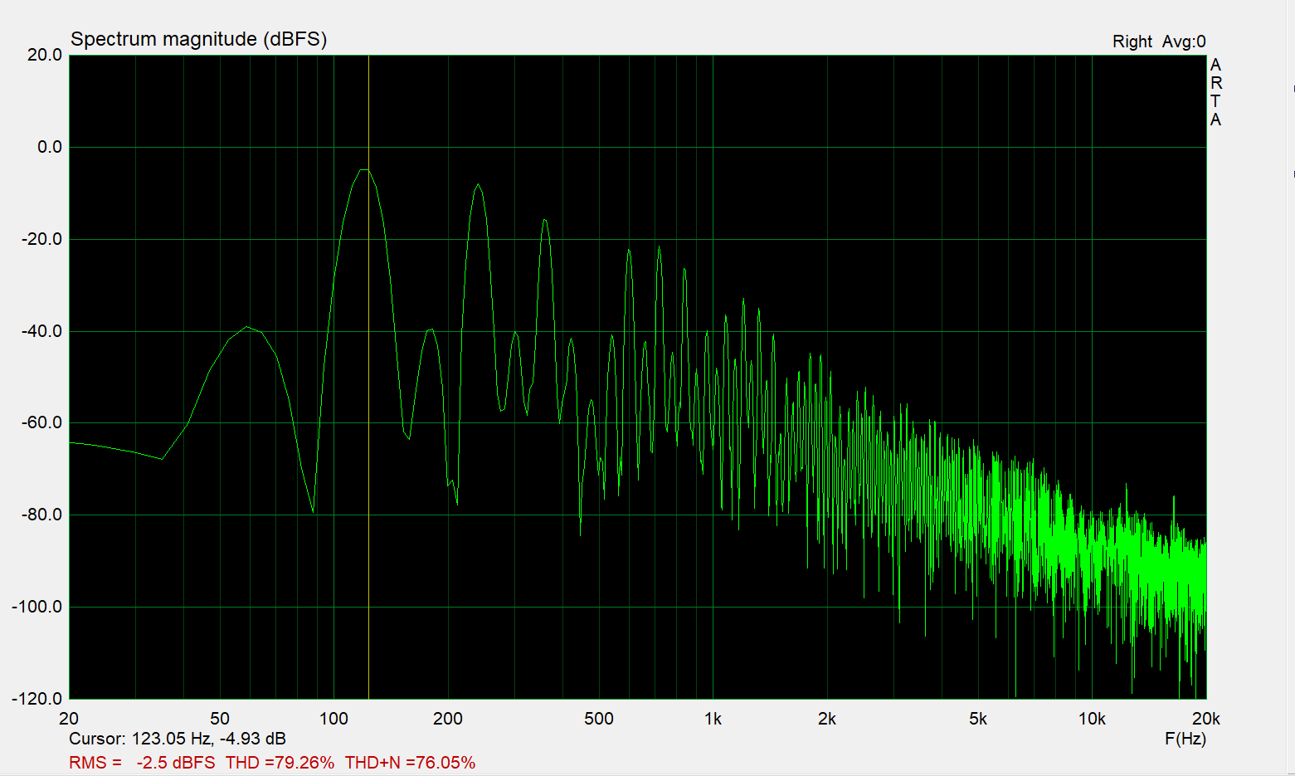Click the -60.0 dB axis label
Screen dimensions: 1295x776
point(41,422)
